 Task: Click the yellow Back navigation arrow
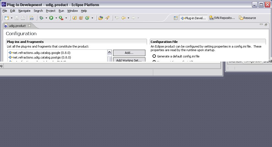123,18
